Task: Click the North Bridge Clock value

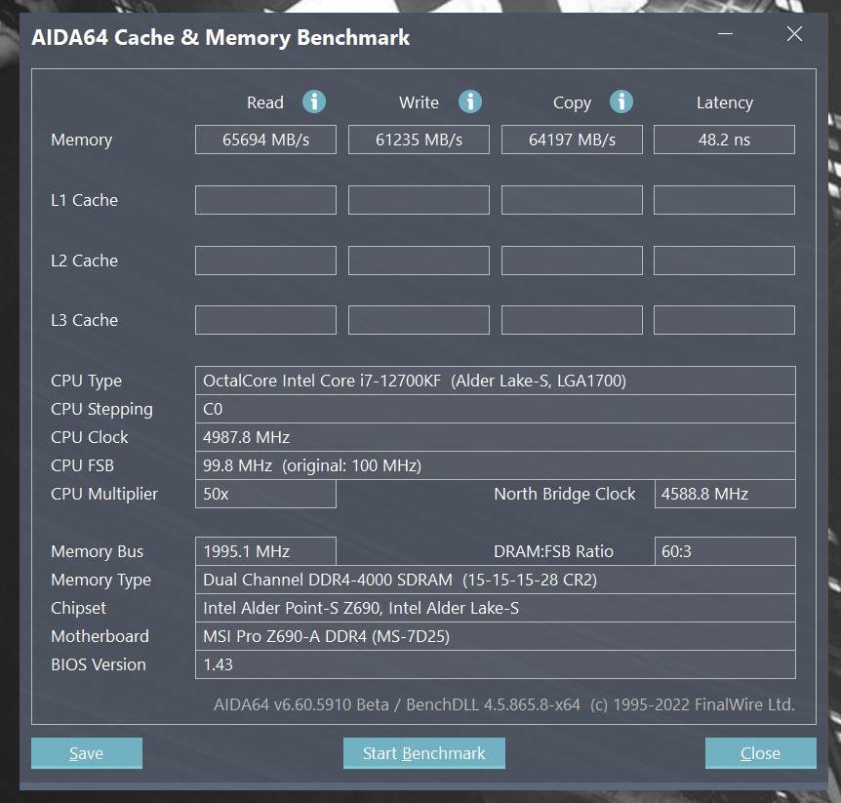Action: (x=724, y=494)
